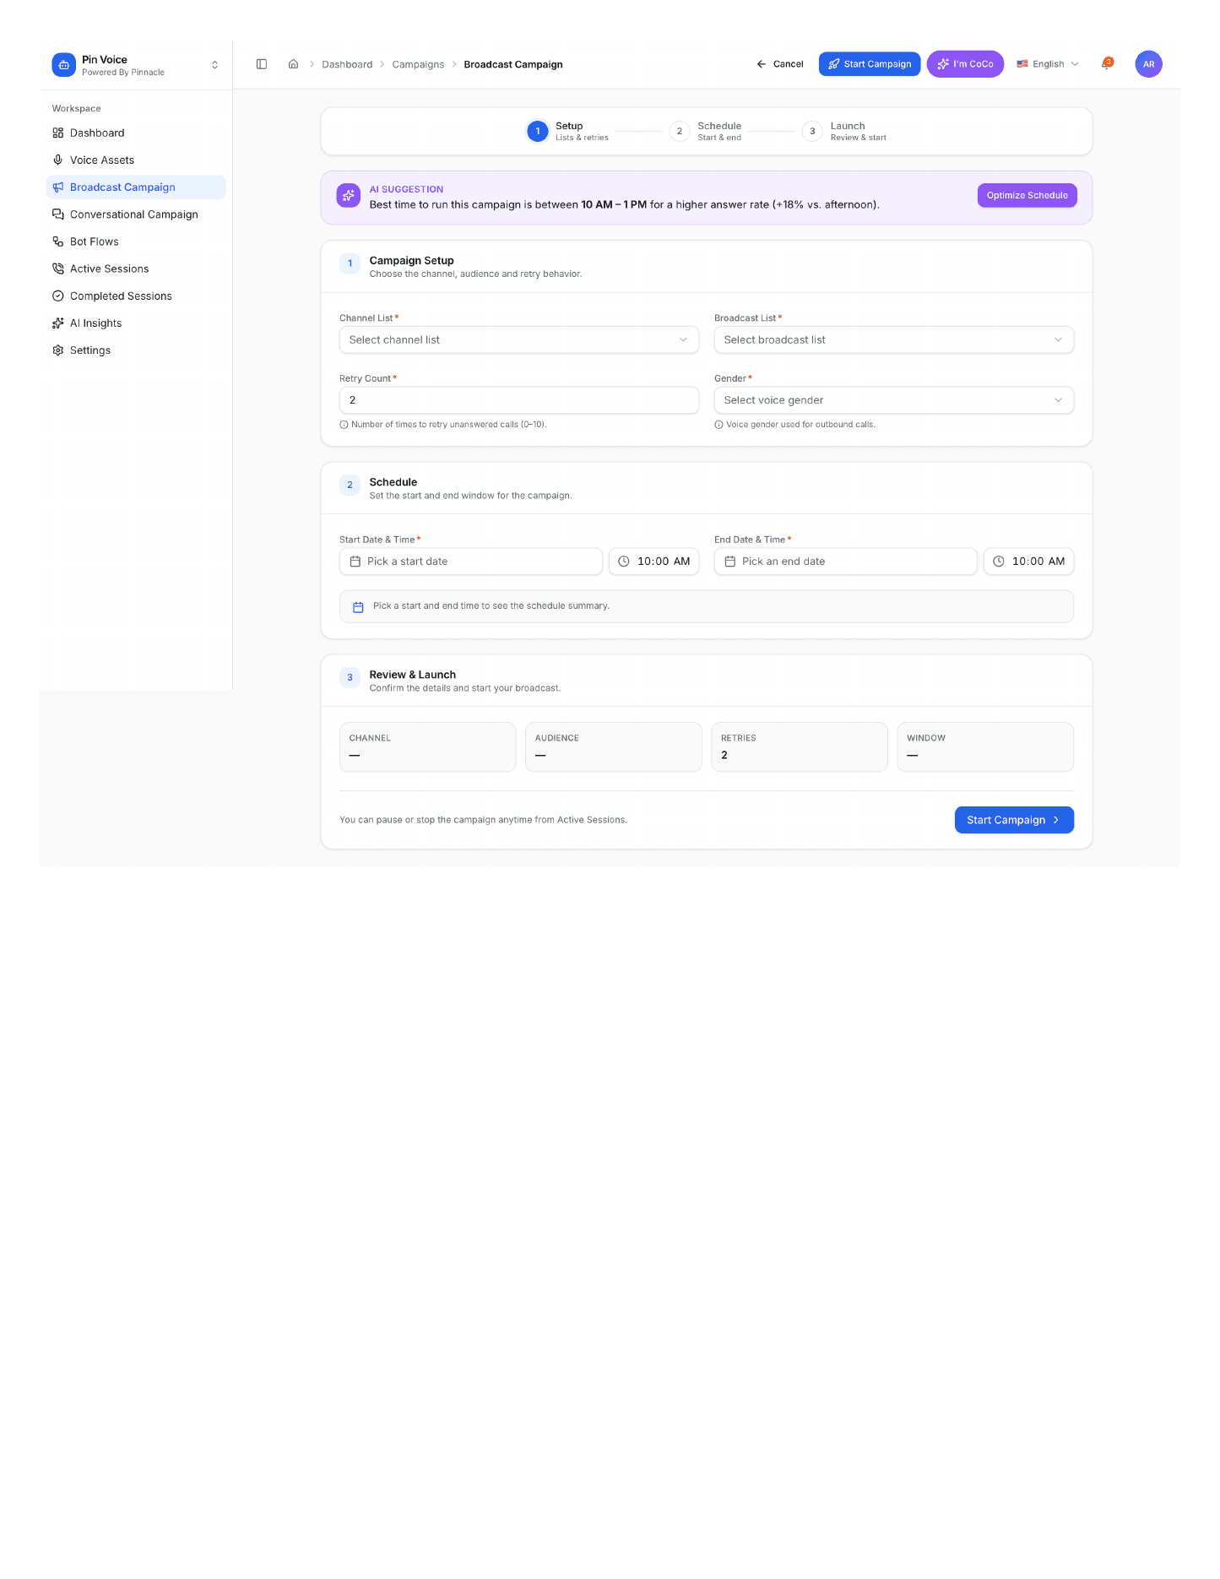Click the Pin Voice robot logo icon

[x=63, y=65]
